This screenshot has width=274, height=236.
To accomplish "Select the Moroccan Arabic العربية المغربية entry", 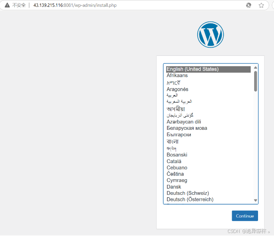I will click(208, 101).
